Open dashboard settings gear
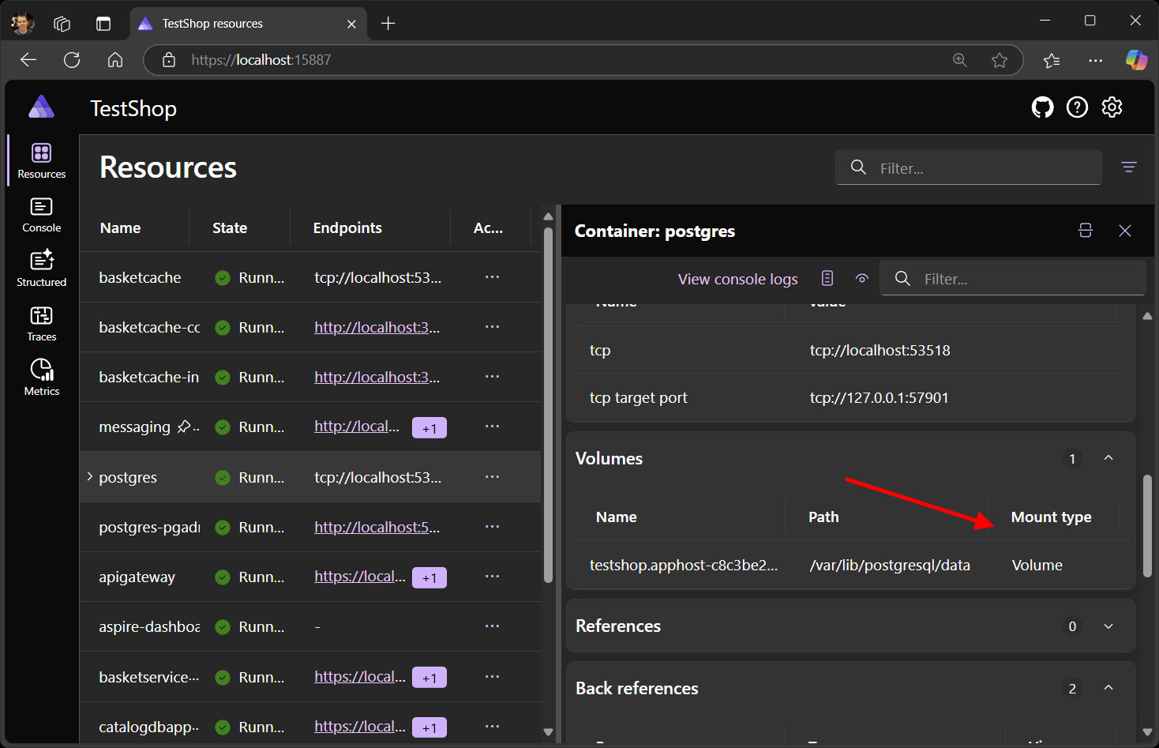Viewport: 1159px width, 748px height. (1112, 107)
